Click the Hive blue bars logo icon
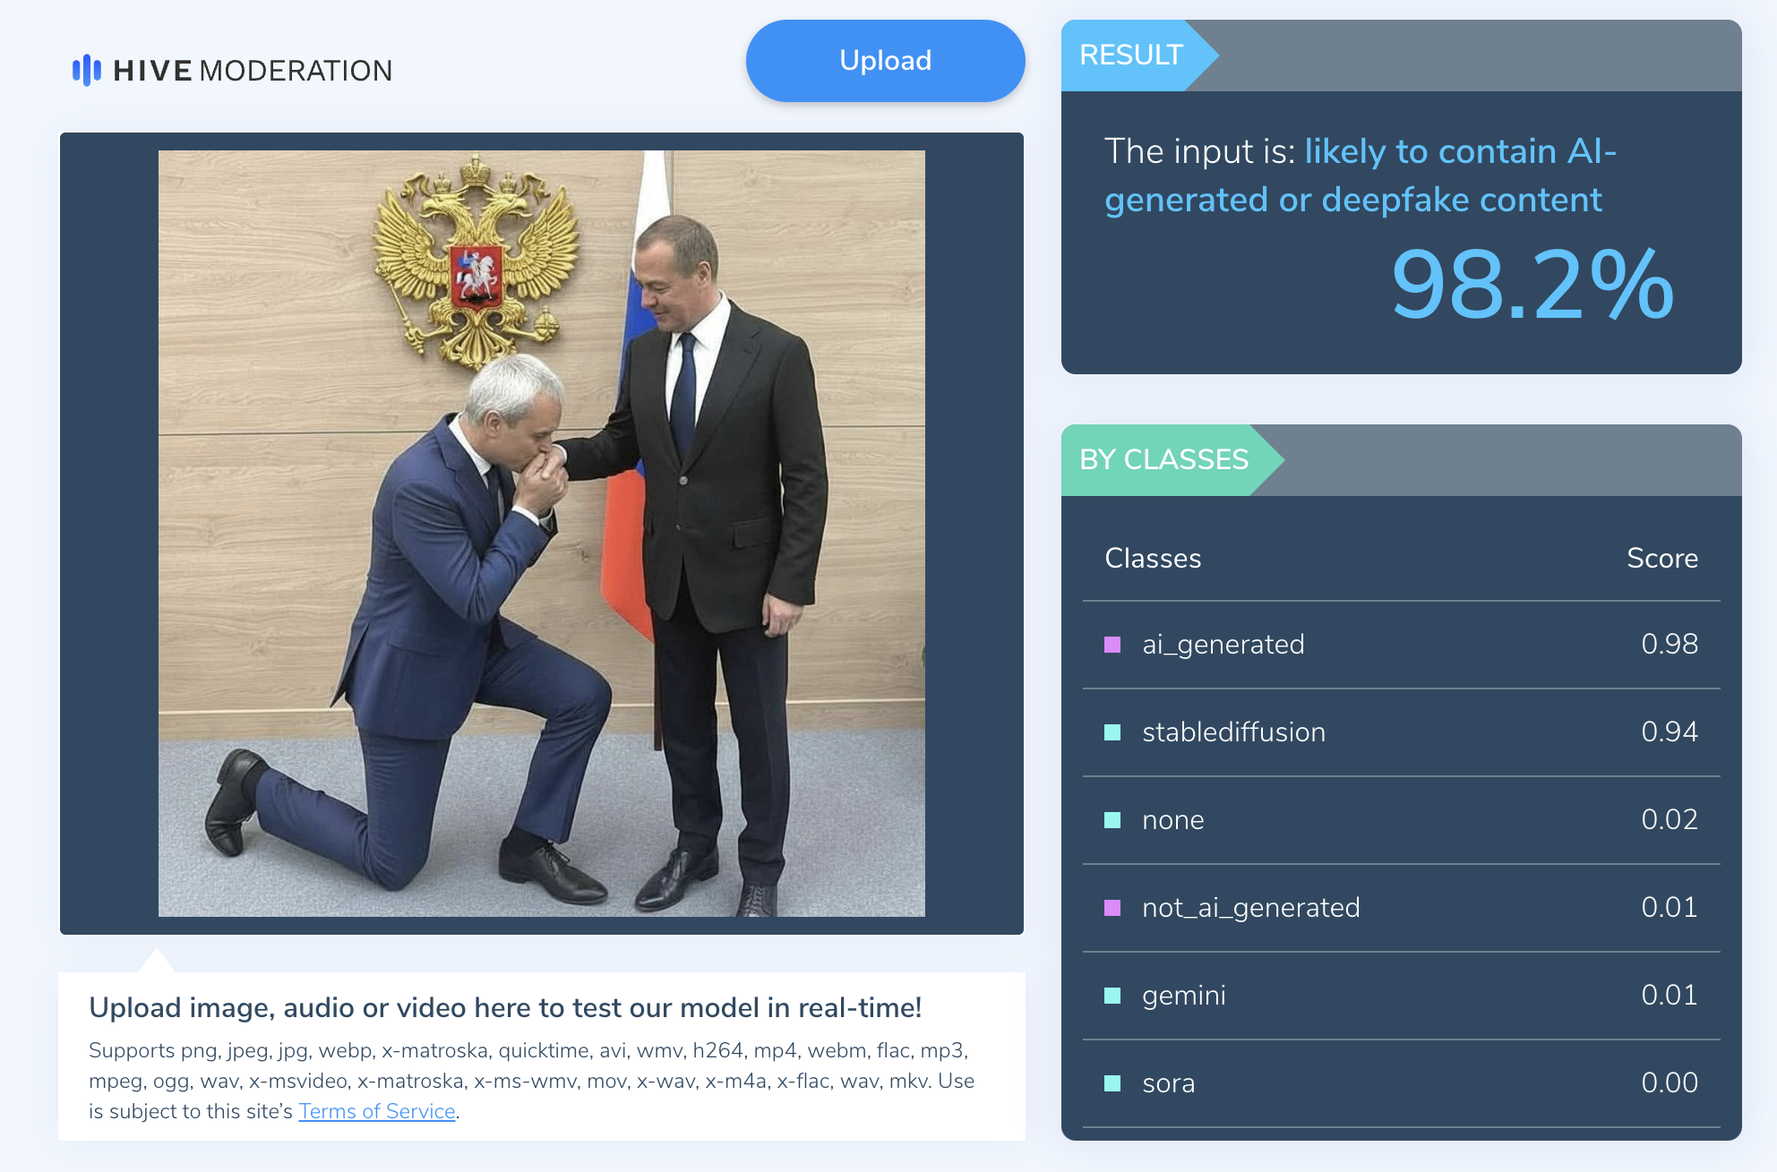The height and width of the screenshot is (1172, 1777). (86, 70)
